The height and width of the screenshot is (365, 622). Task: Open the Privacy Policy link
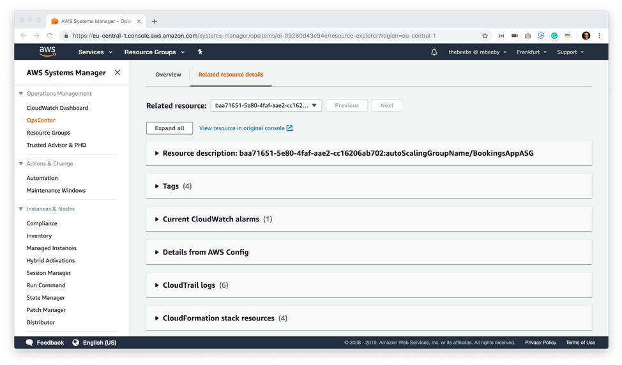pyautogui.click(x=540, y=343)
